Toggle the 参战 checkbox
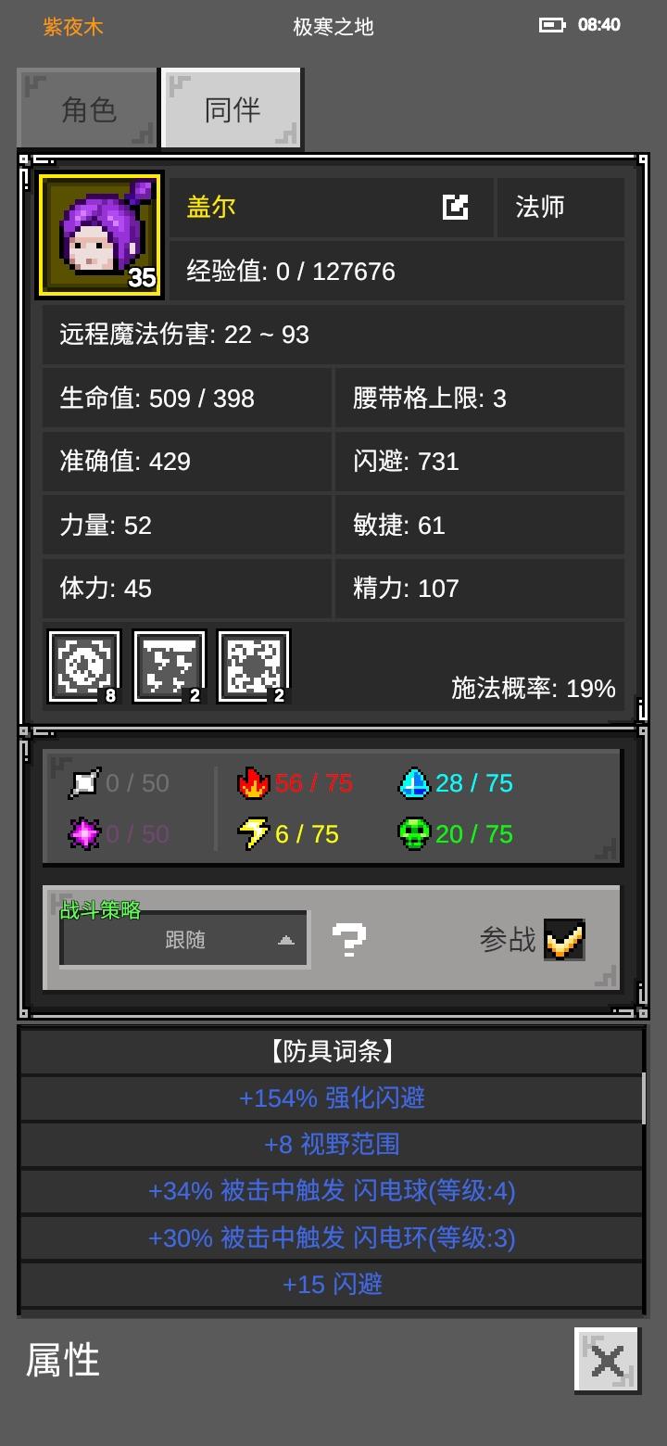Viewport: 667px width, 1446px height. tap(564, 940)
